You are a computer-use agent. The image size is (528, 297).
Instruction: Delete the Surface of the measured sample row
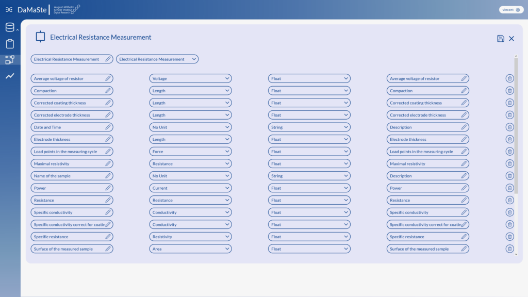pos(509,249)
